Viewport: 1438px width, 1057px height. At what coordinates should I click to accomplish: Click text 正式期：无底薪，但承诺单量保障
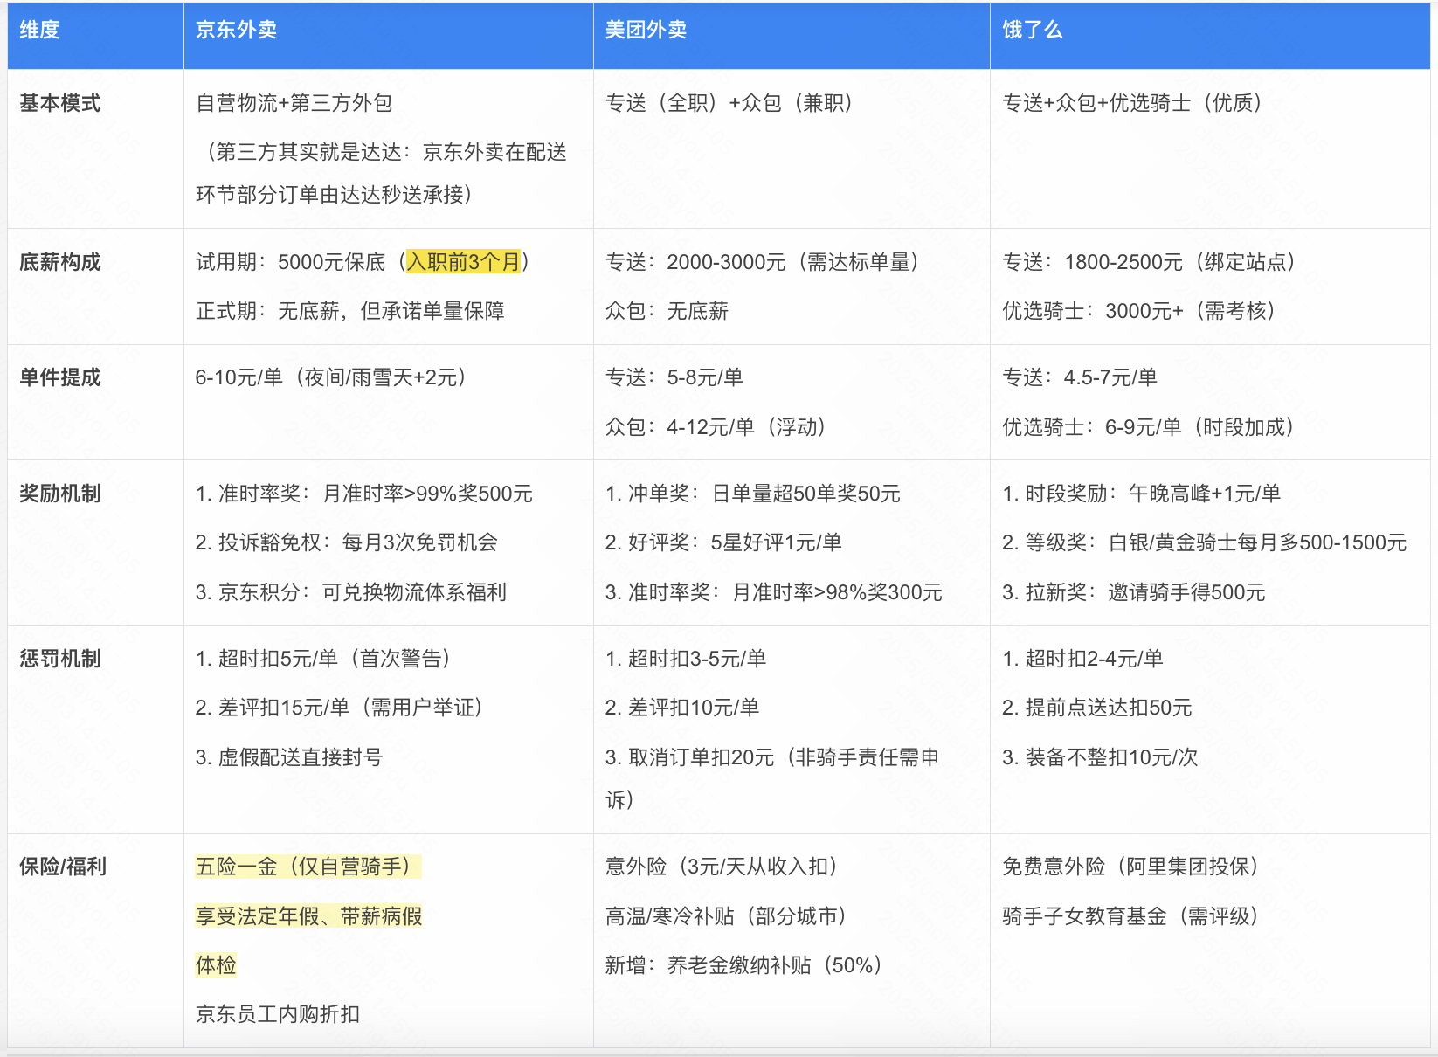point(349,311)
